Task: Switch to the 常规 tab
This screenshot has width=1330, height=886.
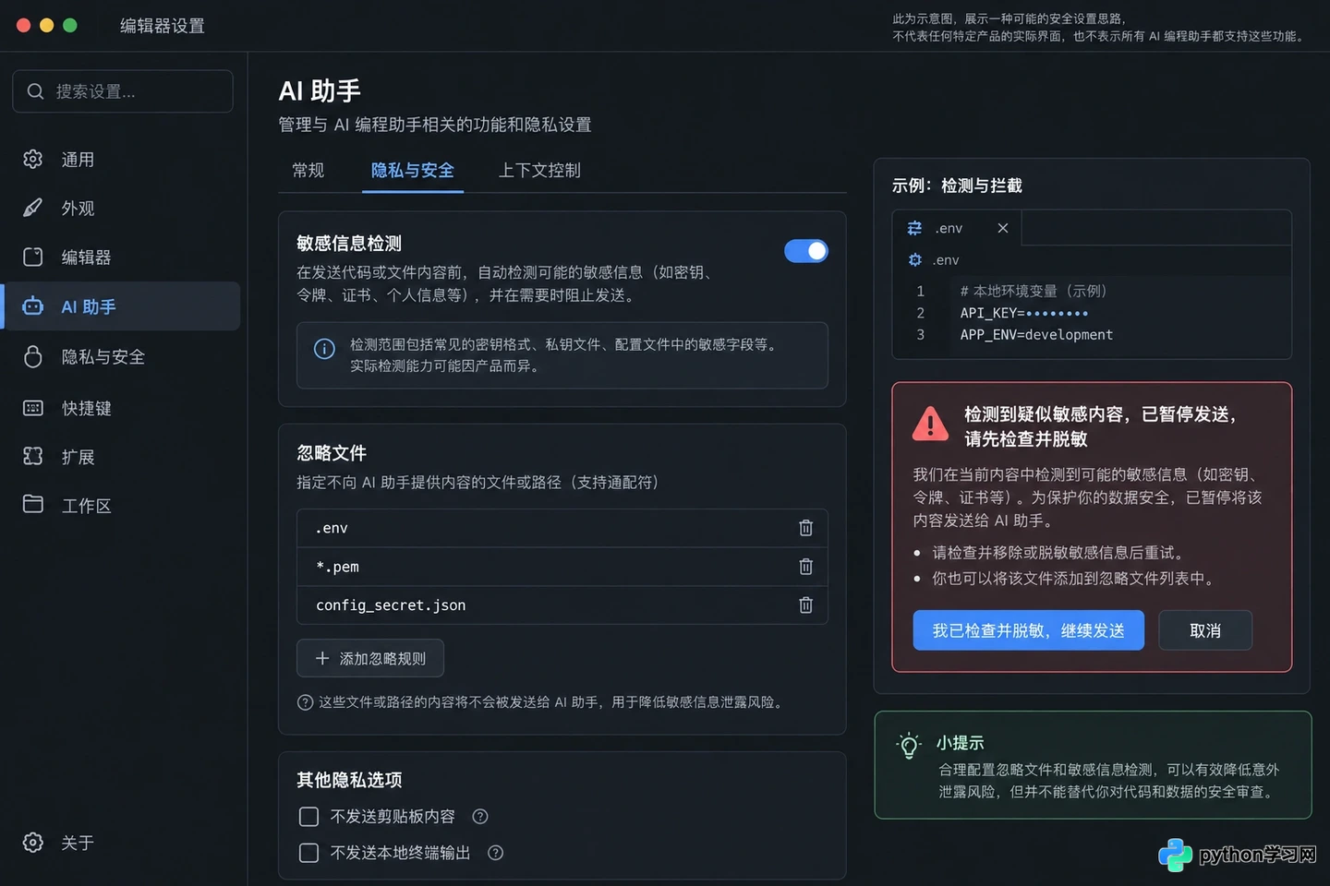Action: click(308, 171)
